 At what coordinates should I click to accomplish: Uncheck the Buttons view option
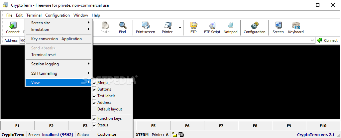click(112, 89)
